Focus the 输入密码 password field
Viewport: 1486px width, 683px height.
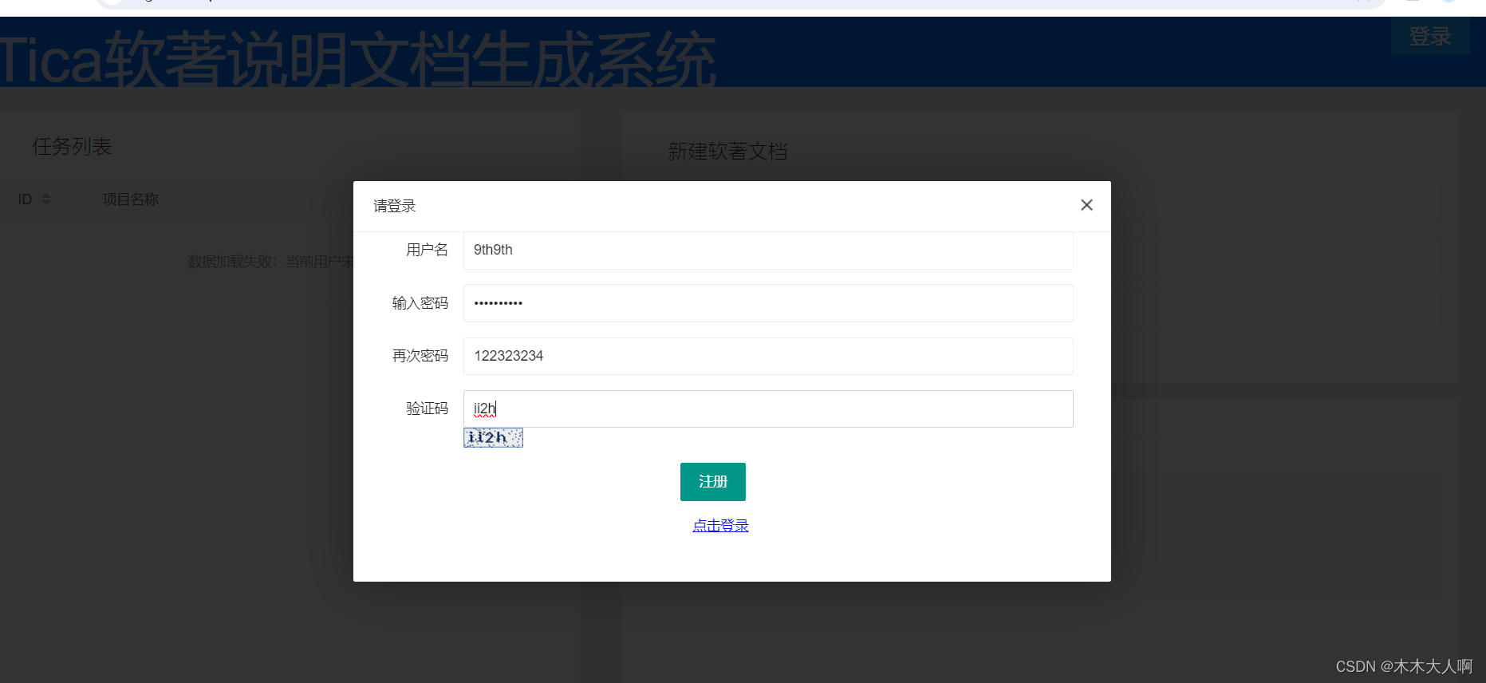coord(768,303)
